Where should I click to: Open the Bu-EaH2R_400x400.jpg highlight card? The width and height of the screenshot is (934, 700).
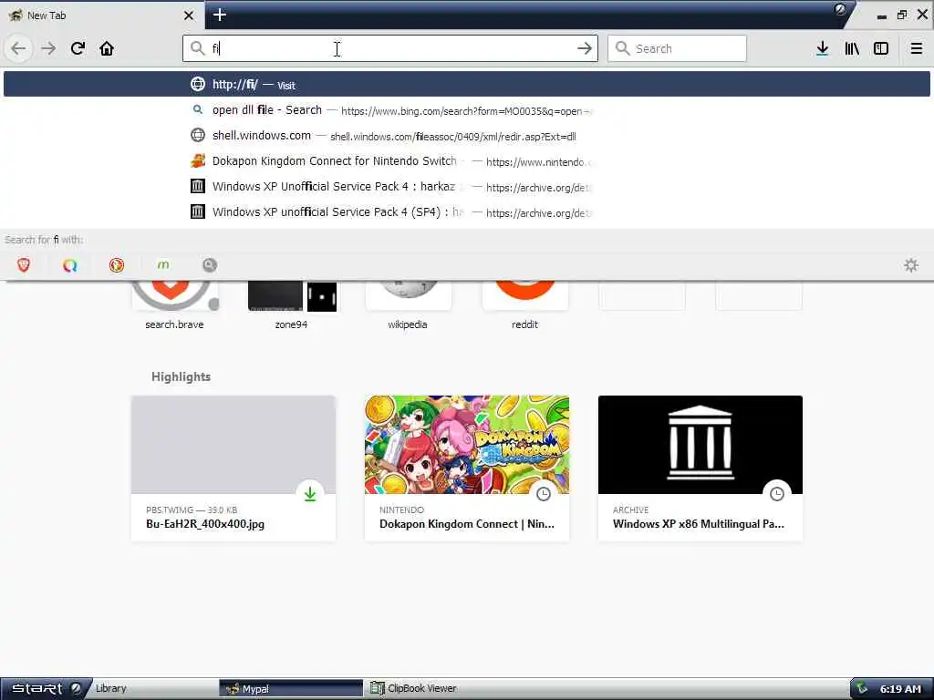[233, 468]
